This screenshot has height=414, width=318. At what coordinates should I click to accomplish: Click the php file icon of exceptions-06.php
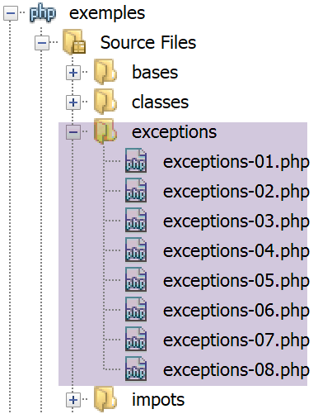pos(136,309)
